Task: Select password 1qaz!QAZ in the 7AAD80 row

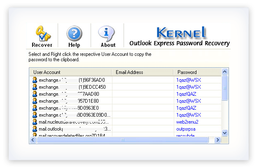Action: (x=186, y=94)
